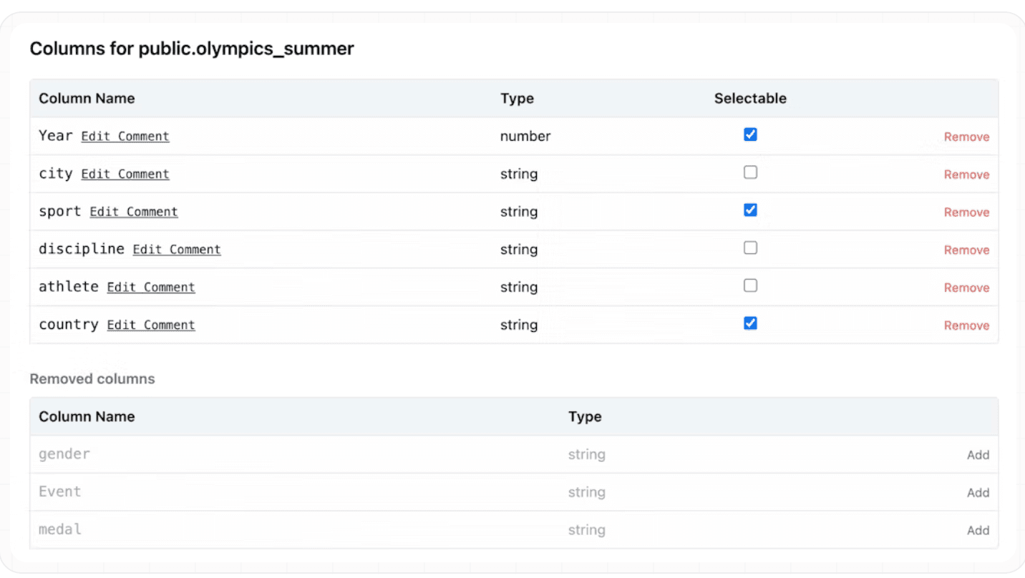Enable selectable for the city column

coord(750,172)
